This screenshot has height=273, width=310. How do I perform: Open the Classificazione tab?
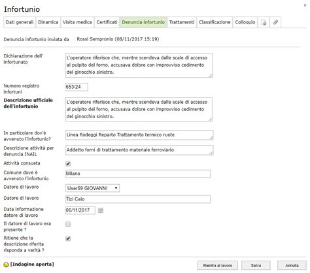pyautogui.click(x=215, y=22)
